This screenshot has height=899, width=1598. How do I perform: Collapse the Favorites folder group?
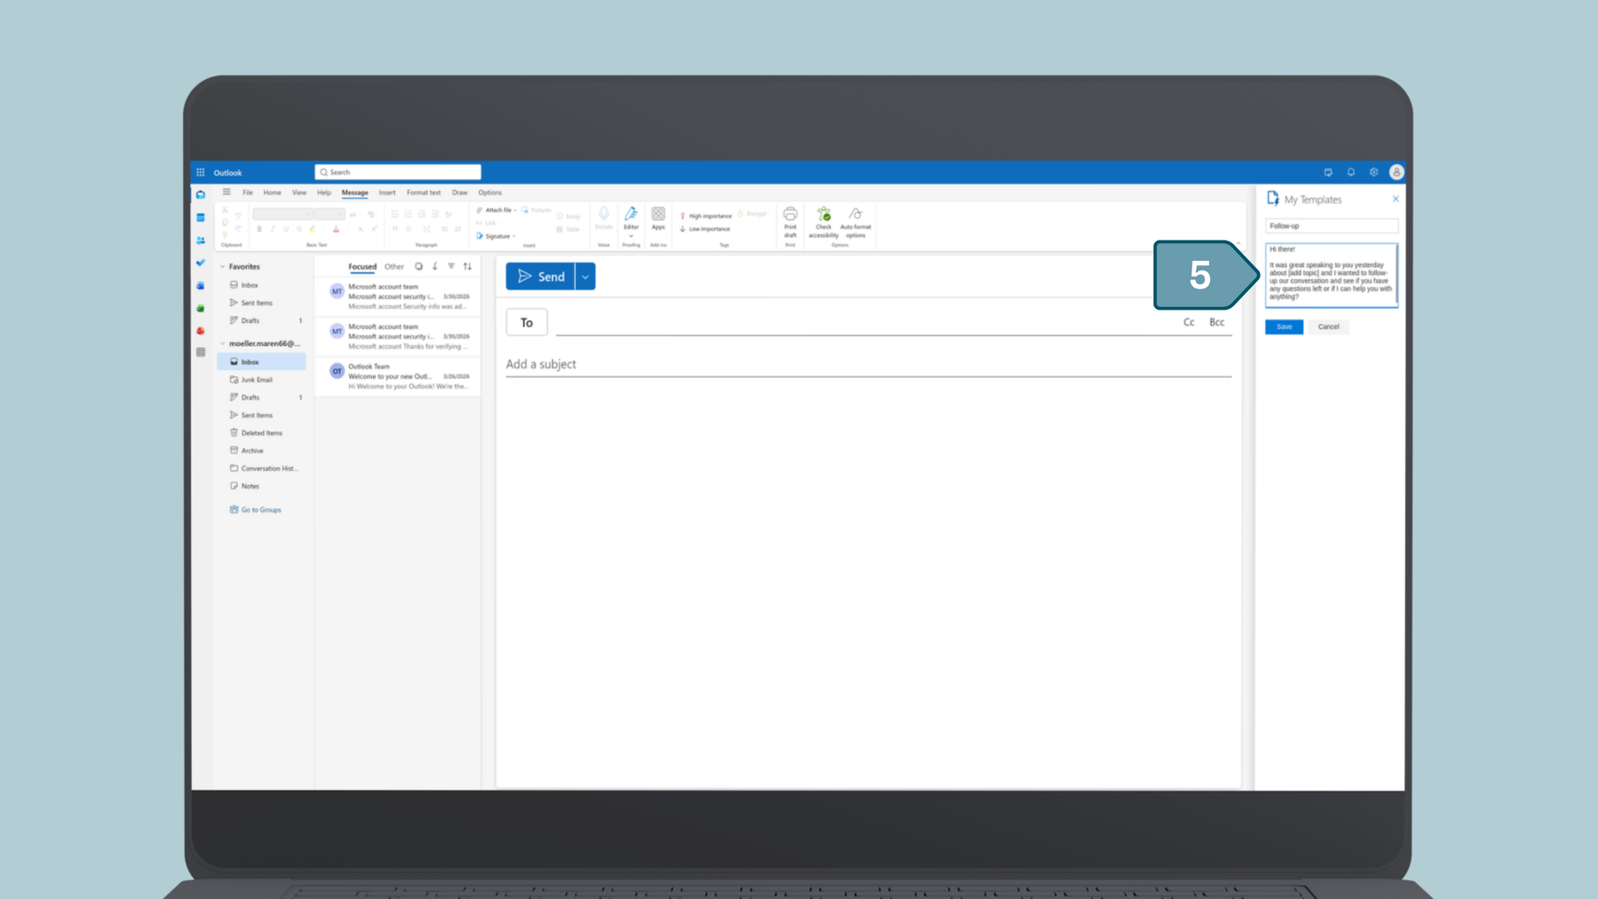223,266
